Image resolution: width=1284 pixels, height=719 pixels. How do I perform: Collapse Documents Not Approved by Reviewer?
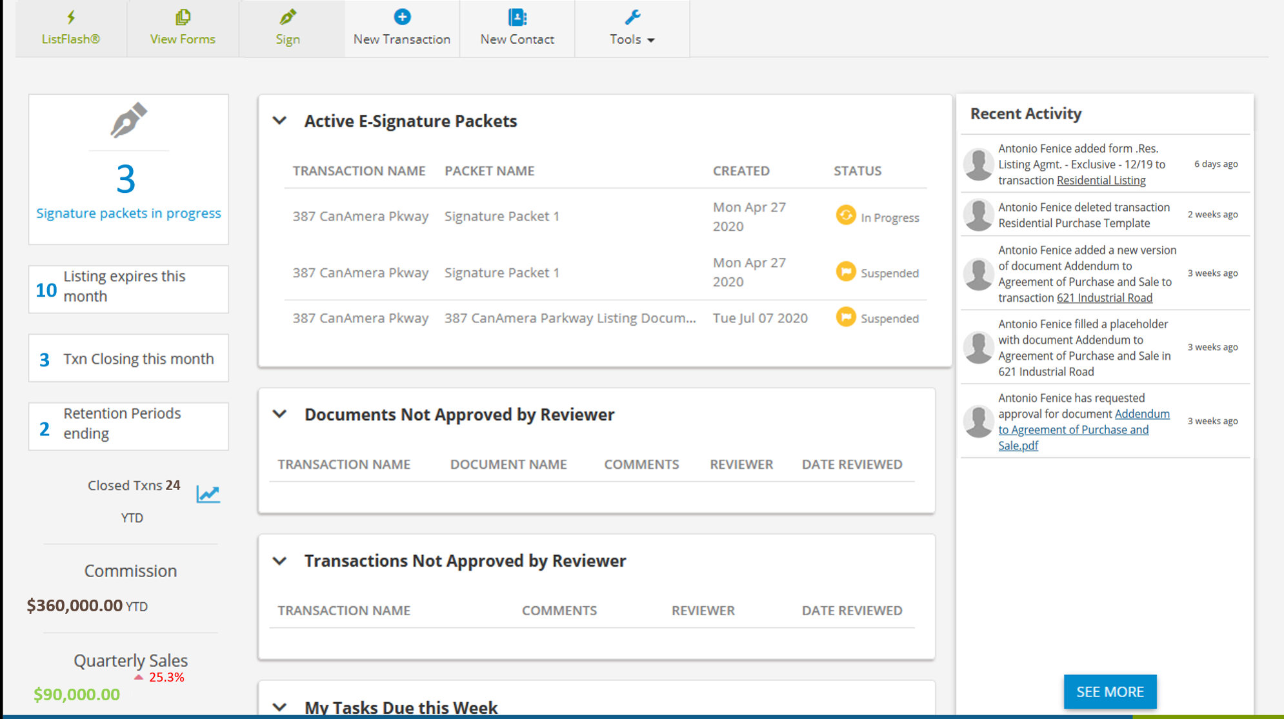coord(279,414)
